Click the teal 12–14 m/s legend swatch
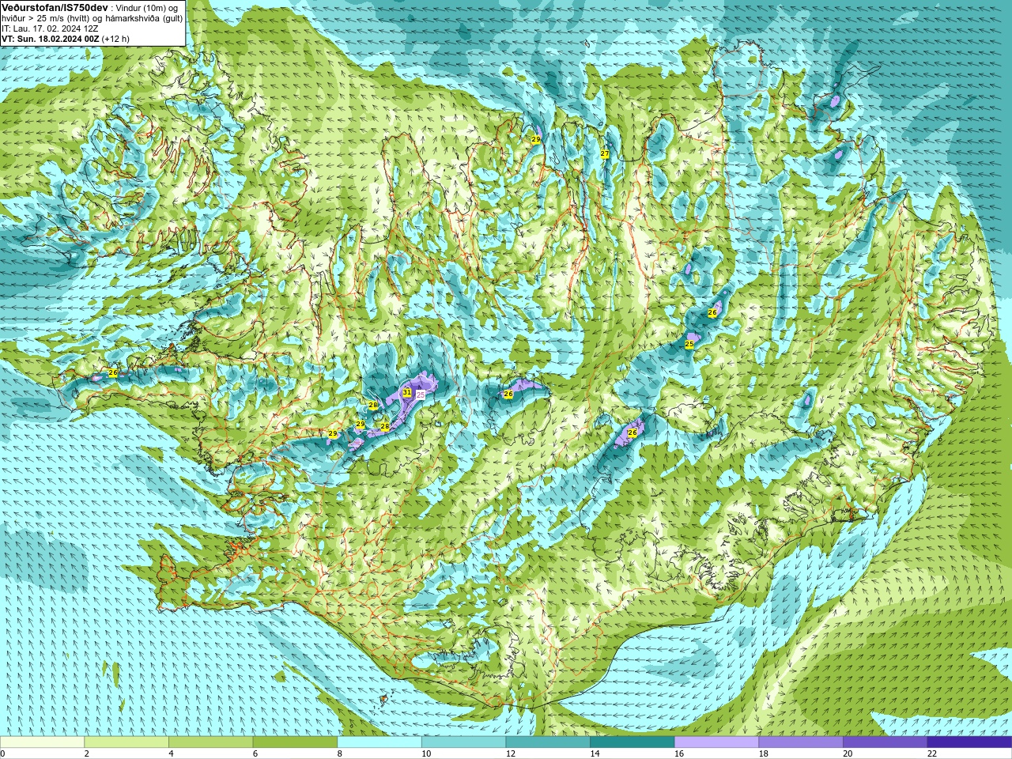Viewport: 1012px width, 759px height. [x=548, y=742]
